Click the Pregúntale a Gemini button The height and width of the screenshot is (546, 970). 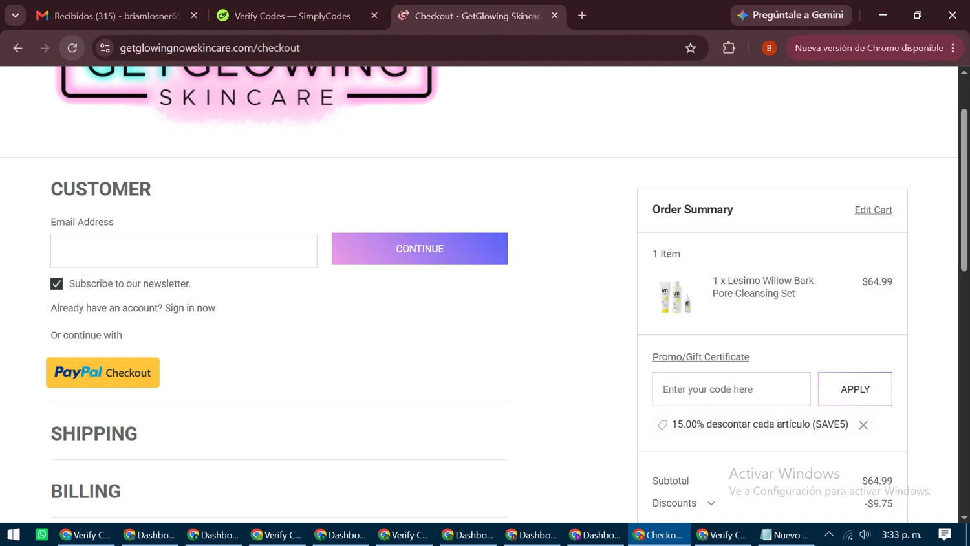click(791, 15)
